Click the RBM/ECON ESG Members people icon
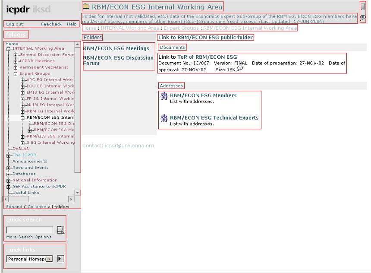This screenshot has height=273, width=371. point(164,96)
